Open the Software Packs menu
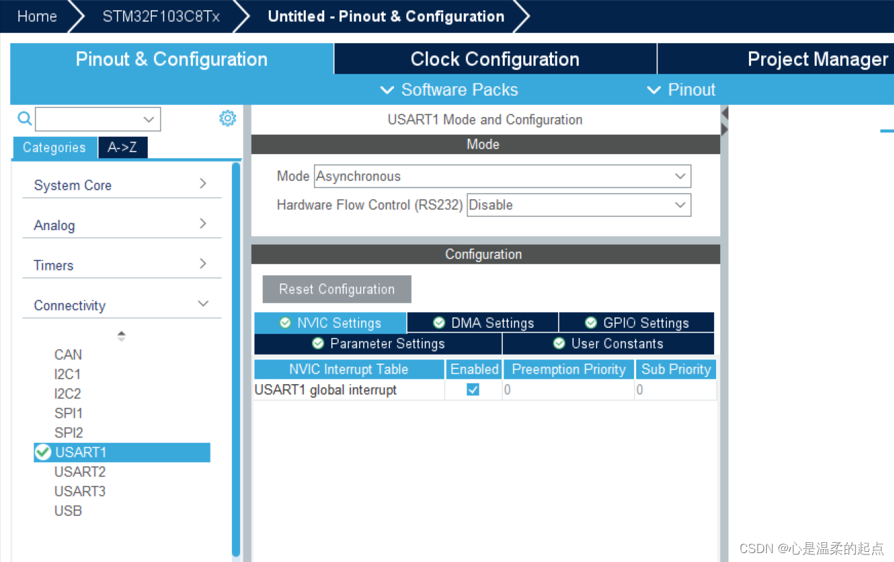This screenshot has height=562, width=894. click(449, 90)
